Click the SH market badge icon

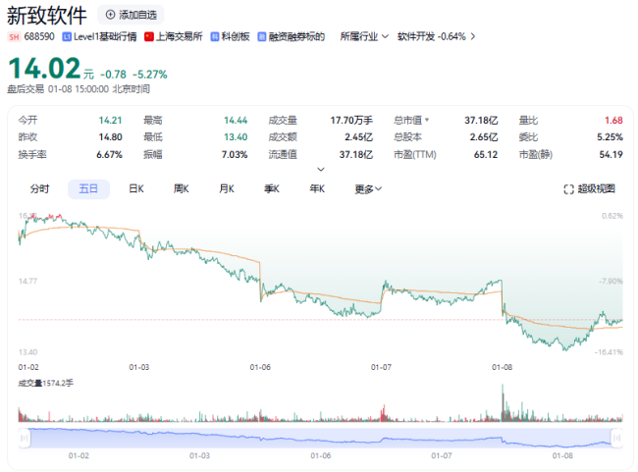[14, 37]
